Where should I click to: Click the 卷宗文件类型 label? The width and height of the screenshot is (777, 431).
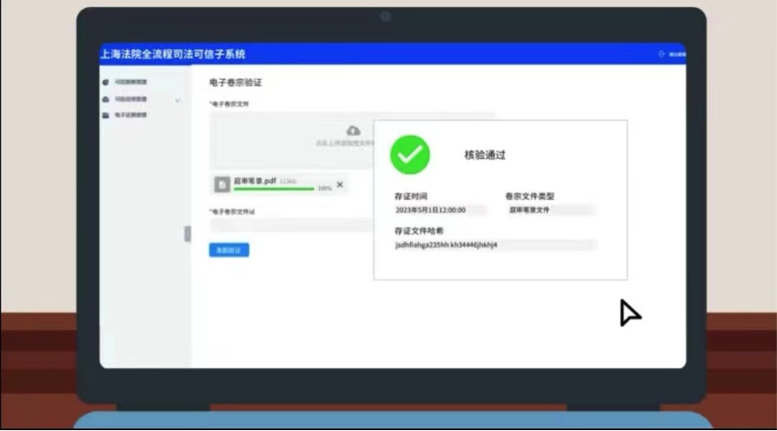530,197
